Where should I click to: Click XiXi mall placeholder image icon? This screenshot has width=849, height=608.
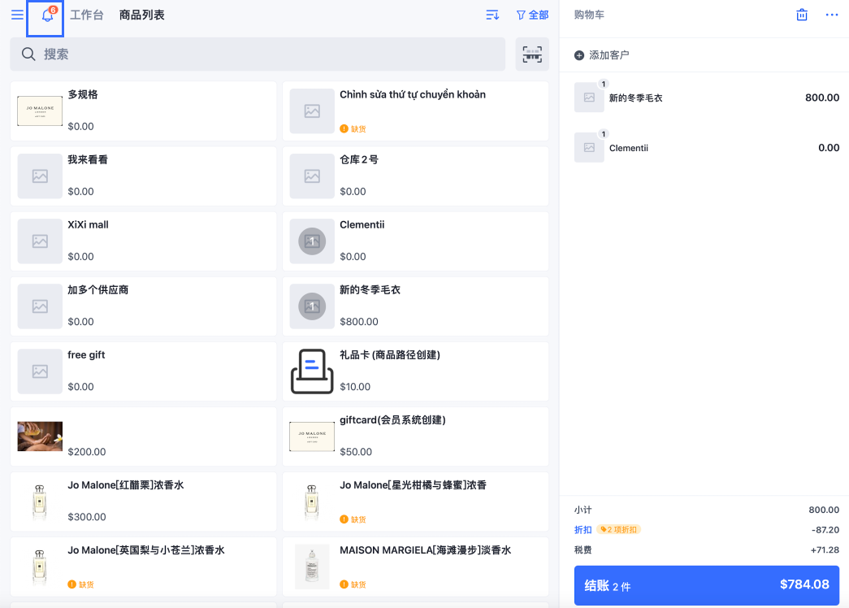pyautogui.click(x=40, y=241)
